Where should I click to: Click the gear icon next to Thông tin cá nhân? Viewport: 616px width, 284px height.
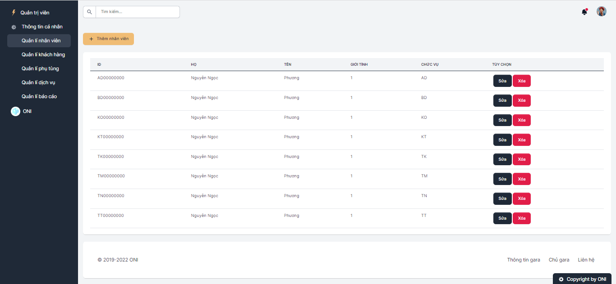14,27
